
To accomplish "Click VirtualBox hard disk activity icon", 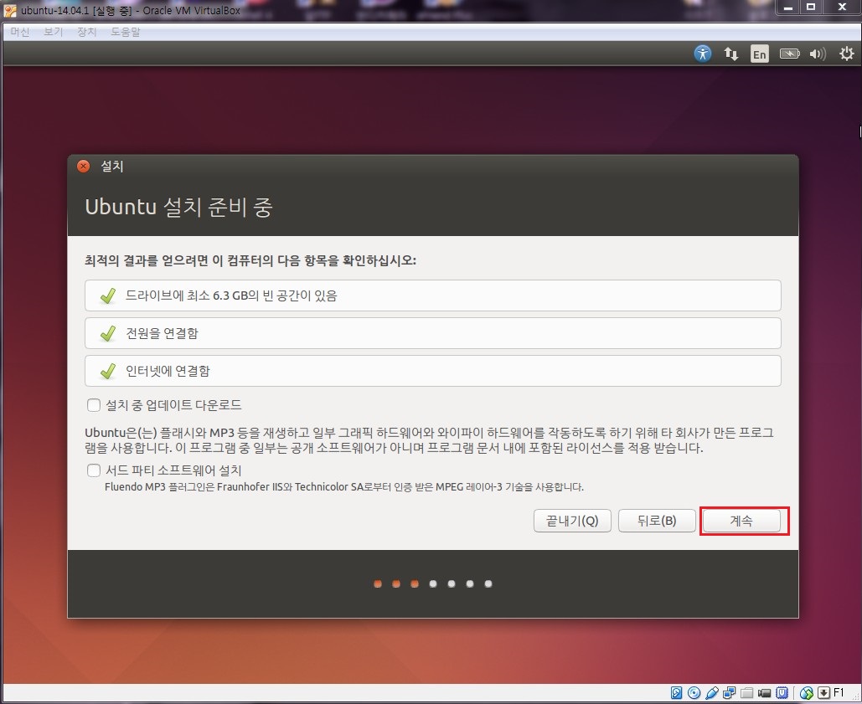I will pos(677,693).
